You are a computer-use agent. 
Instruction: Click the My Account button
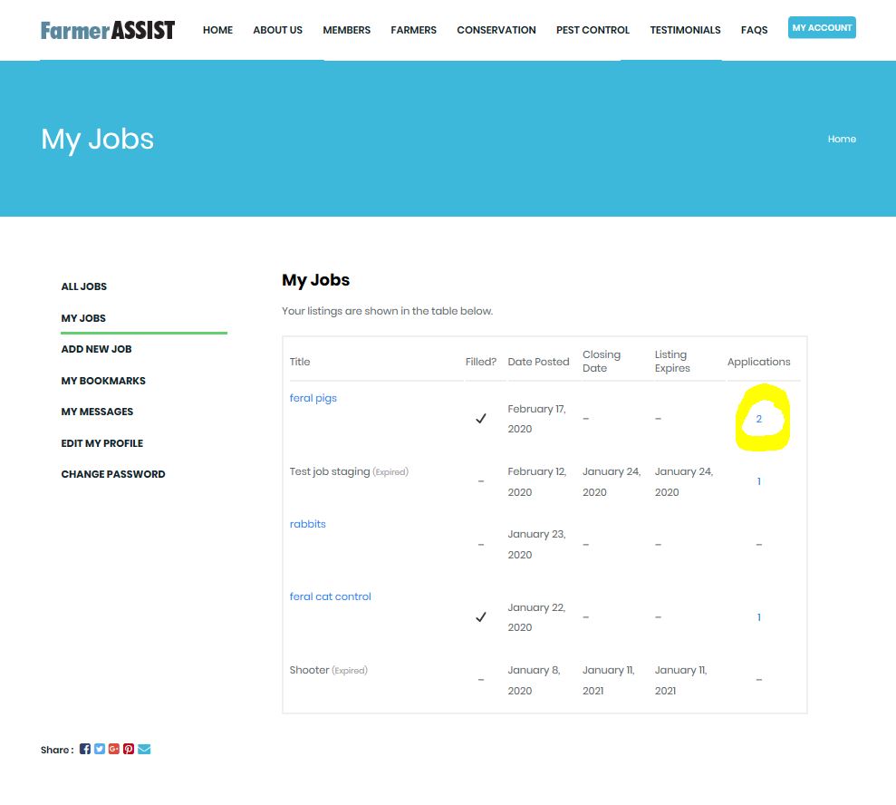click(822, 28)
